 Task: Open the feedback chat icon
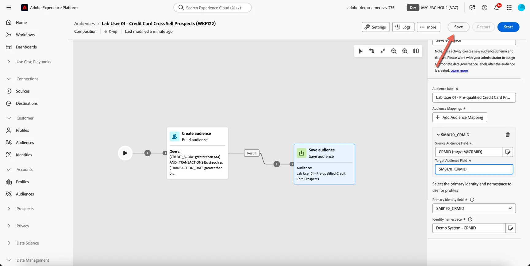472,8
